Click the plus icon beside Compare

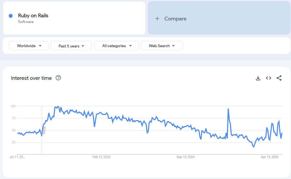[157, 19]
